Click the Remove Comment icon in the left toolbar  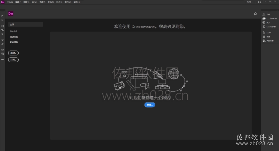pyautogui.click(x=3, y=54)
